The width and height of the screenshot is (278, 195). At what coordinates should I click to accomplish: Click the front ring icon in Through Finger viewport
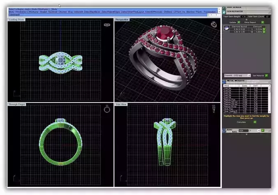point(107,109)
